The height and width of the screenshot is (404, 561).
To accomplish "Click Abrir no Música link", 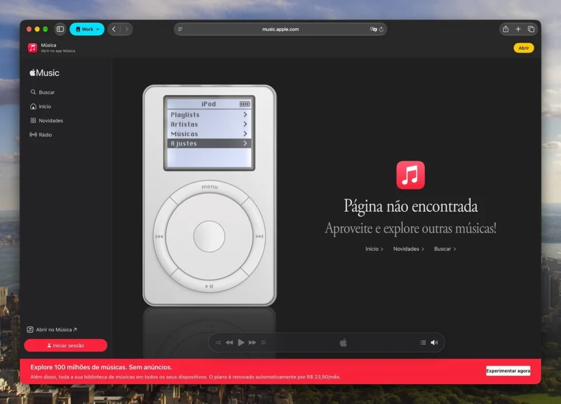I will [x=52, y=329].
